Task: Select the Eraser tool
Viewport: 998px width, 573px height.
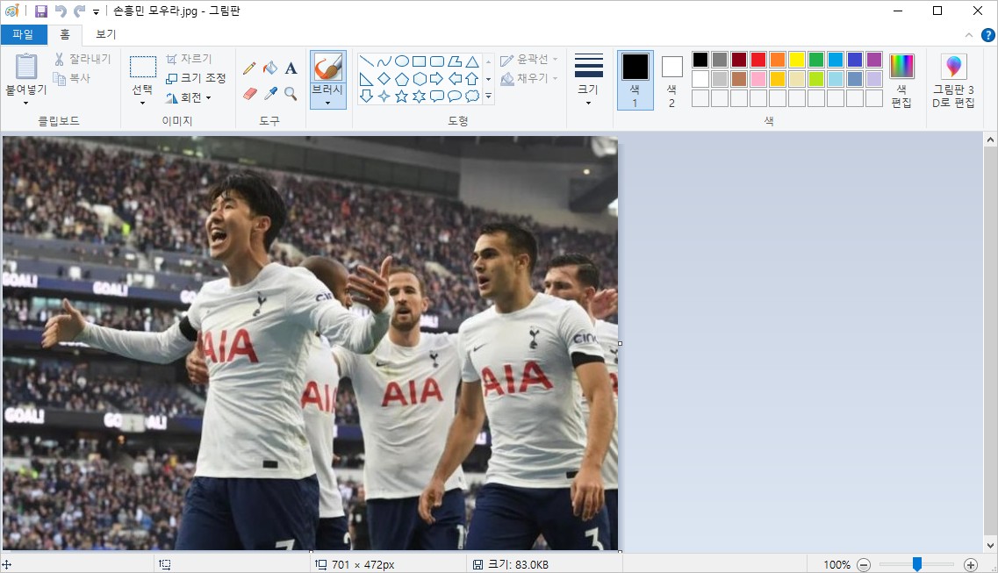Action: (x=249, y=94)
